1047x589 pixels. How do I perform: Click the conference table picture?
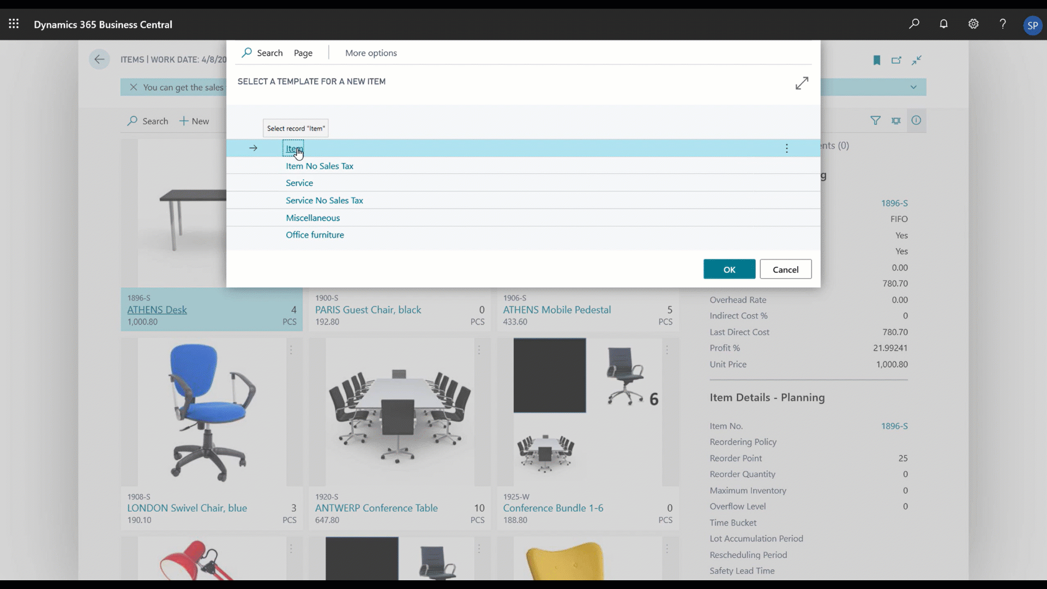[x=400, y=412]
